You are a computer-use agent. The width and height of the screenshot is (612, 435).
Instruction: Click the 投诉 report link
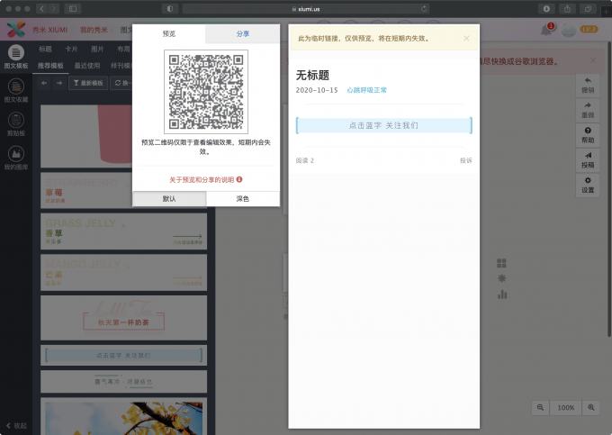pyautogui.click(x=465, y=160)
